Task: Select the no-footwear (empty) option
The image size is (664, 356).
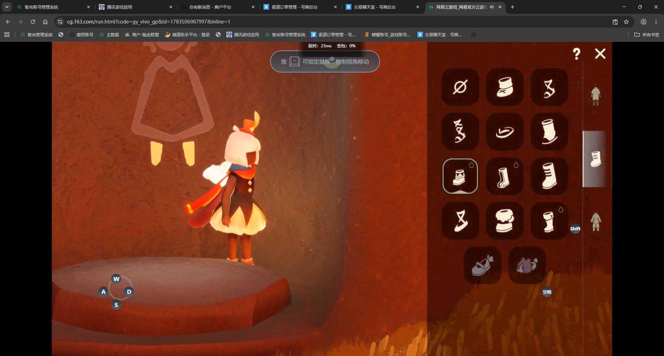Action: click(x=460, y=87)
